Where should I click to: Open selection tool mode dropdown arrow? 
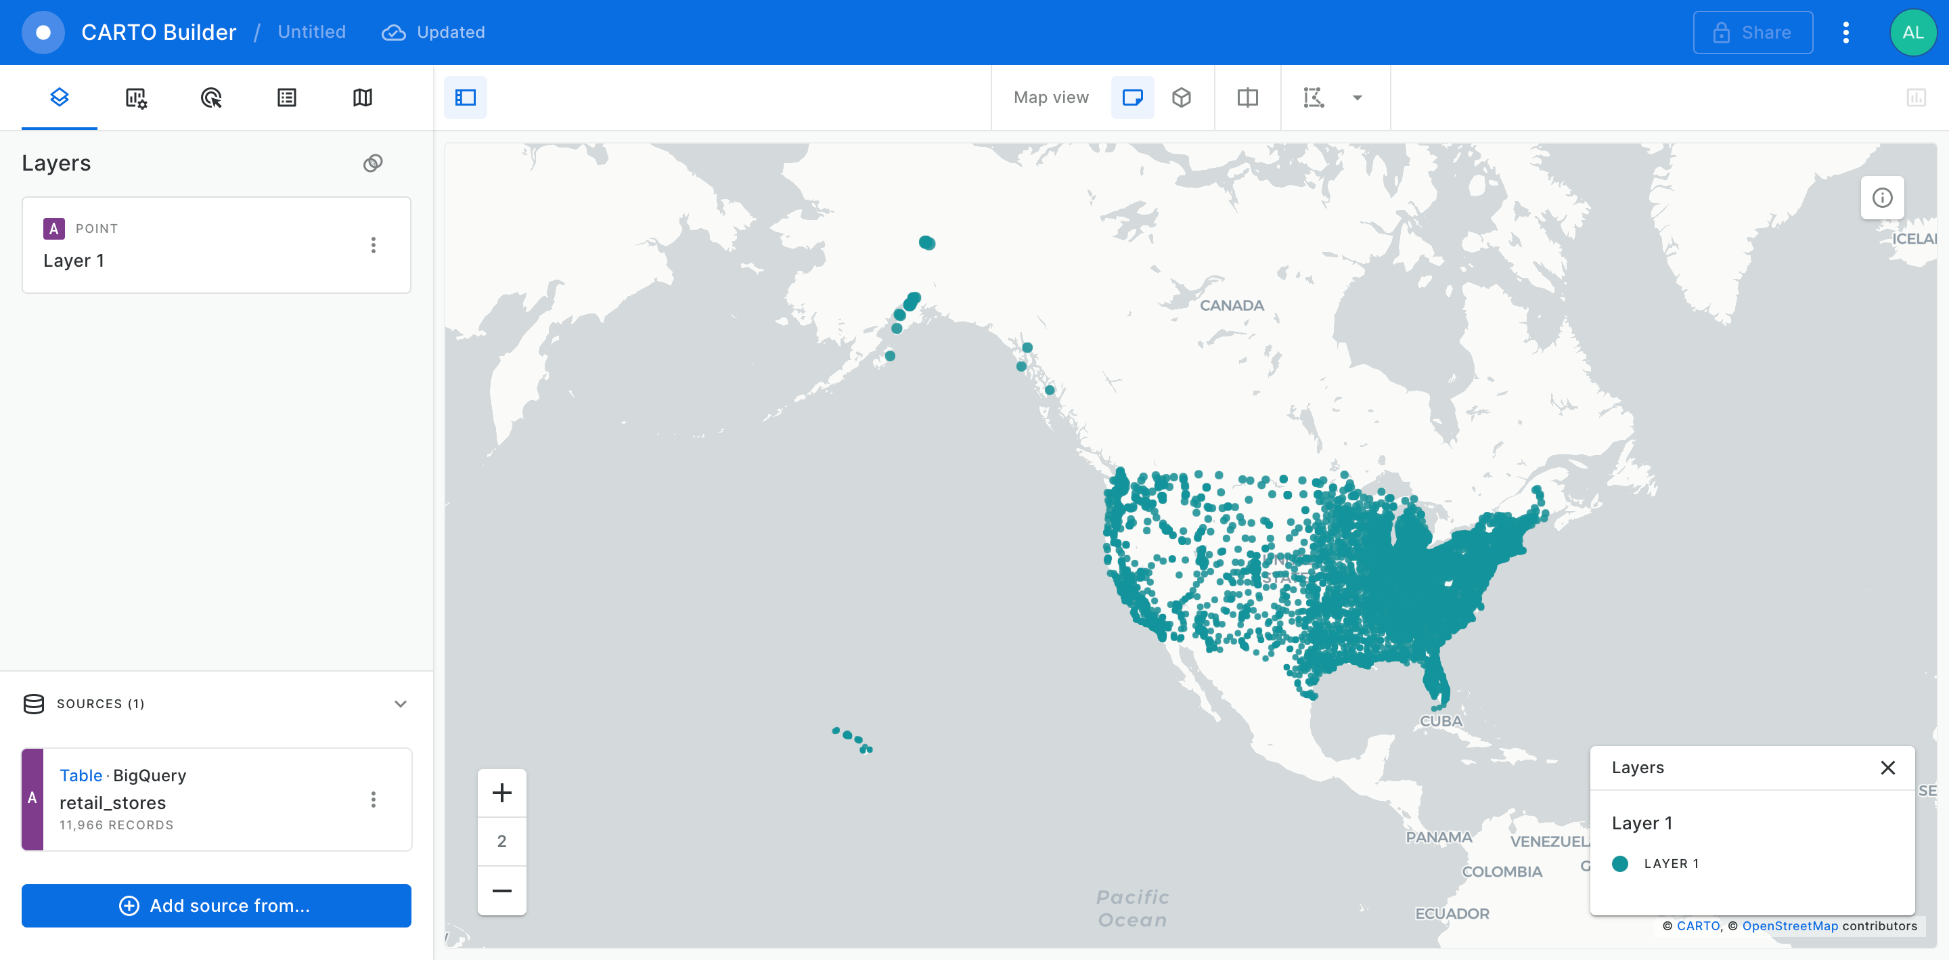tap(1358, 97)
